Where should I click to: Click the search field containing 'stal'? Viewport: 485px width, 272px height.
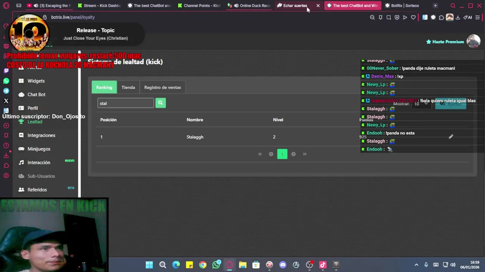point(125,103)
